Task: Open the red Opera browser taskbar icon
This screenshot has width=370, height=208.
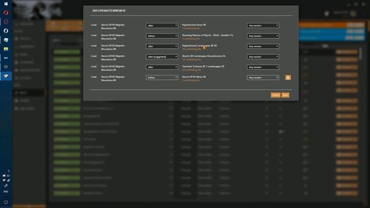Action: pos(6,13)
